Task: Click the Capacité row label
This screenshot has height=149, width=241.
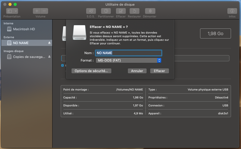Action: point(70,97)
